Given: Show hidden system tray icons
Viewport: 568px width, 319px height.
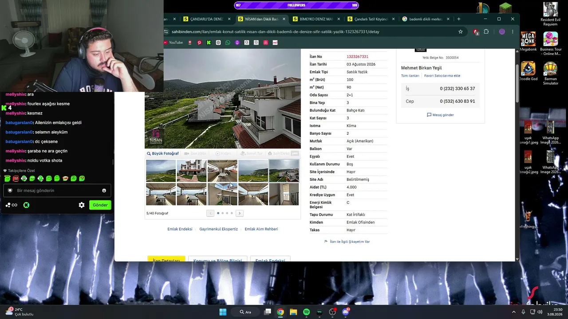Looking at the screenshot, I should coord(514,312).
